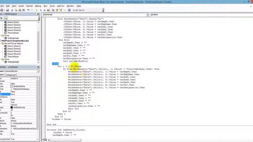This screenshot has width=253, height=142.
Task: Click the View Microsoft Excel toolbar icon
Action: tap(2, 10)
